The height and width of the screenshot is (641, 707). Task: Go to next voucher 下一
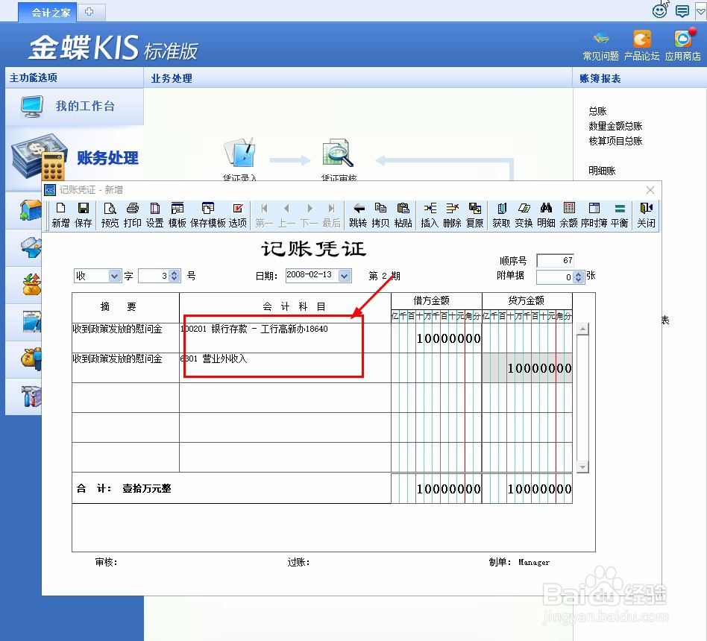(x=309, y=215)
